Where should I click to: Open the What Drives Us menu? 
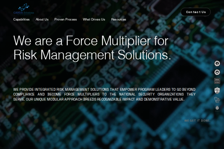click(94, 19)
